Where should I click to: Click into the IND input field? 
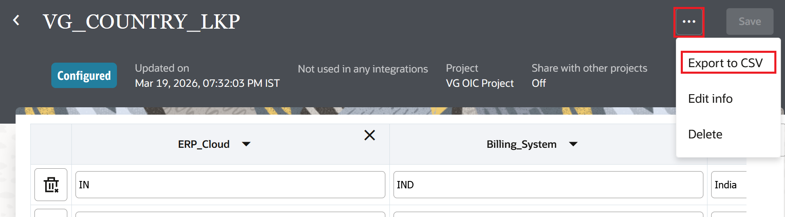point(548,185)
